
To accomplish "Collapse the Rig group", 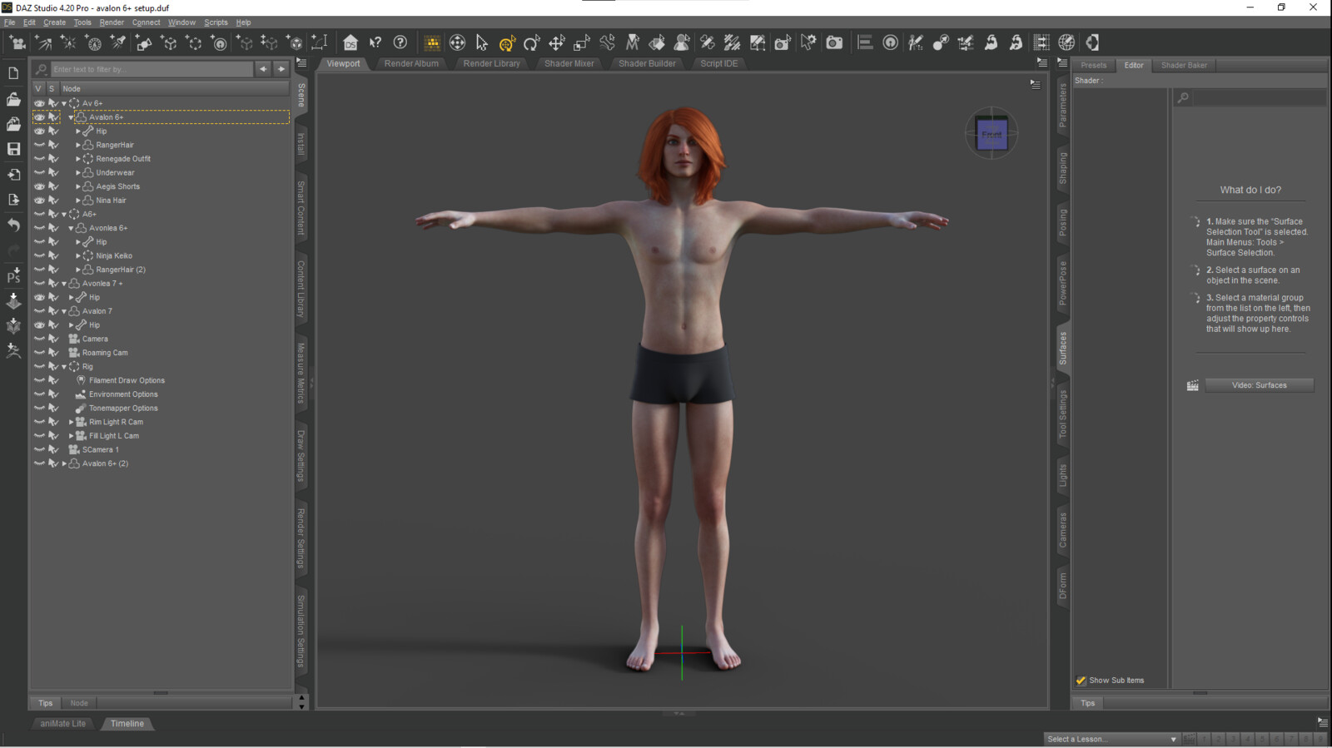I will pos(64,367).
